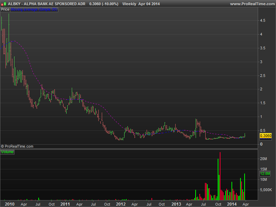276x207 pixels.
Task: Click the 2010 year label on the time axis
Action: 9,204
